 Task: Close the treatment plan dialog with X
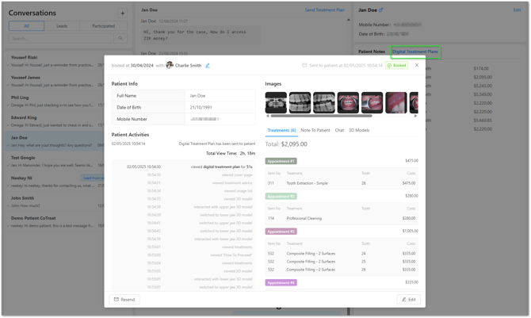pyautogui.click(x=417, y=65)
